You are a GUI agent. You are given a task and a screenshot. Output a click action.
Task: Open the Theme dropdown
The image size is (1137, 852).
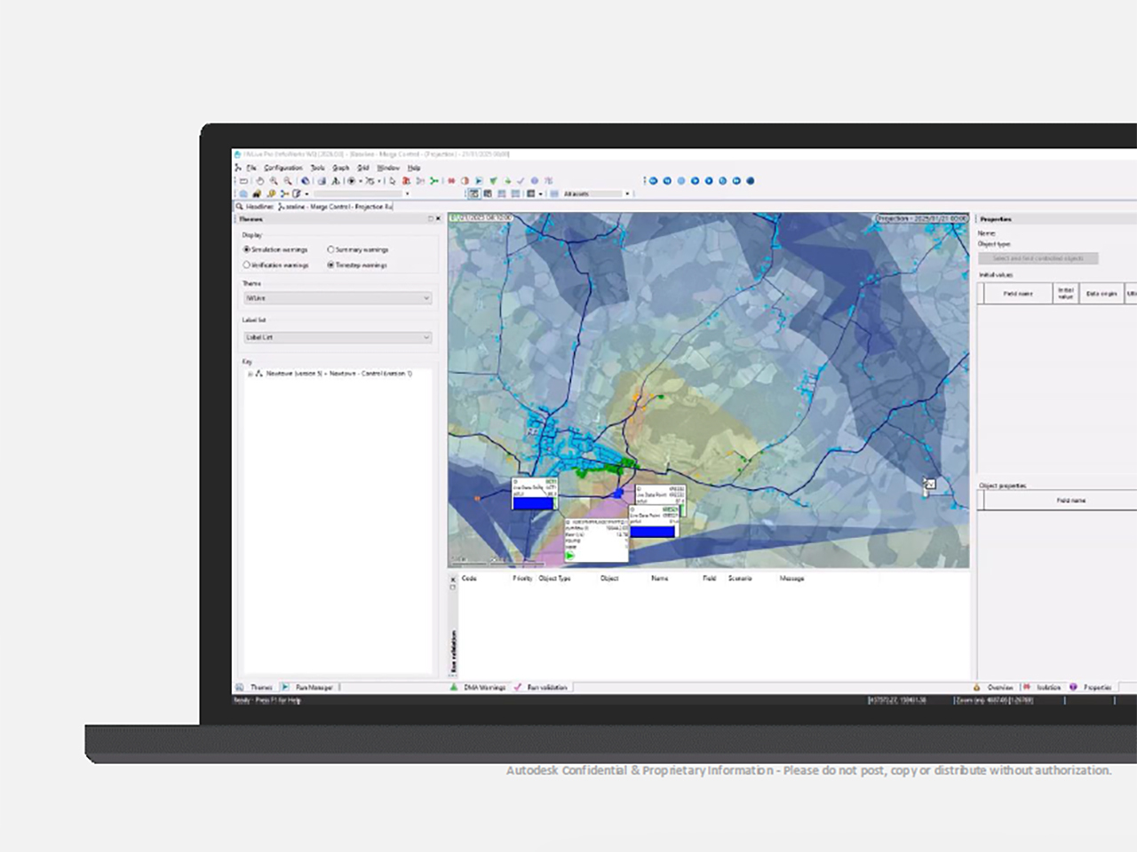coord(338,298)
